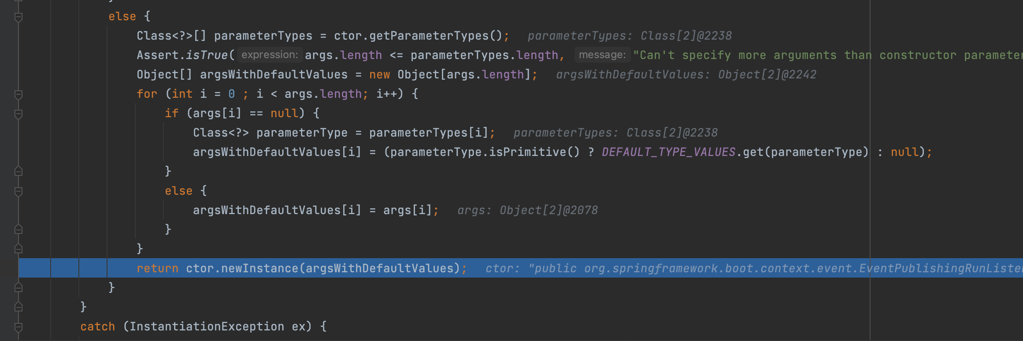Click the 'expression:' parameter hint in Assert.isTrue
1023x341 pixels.
coord(270,55)
